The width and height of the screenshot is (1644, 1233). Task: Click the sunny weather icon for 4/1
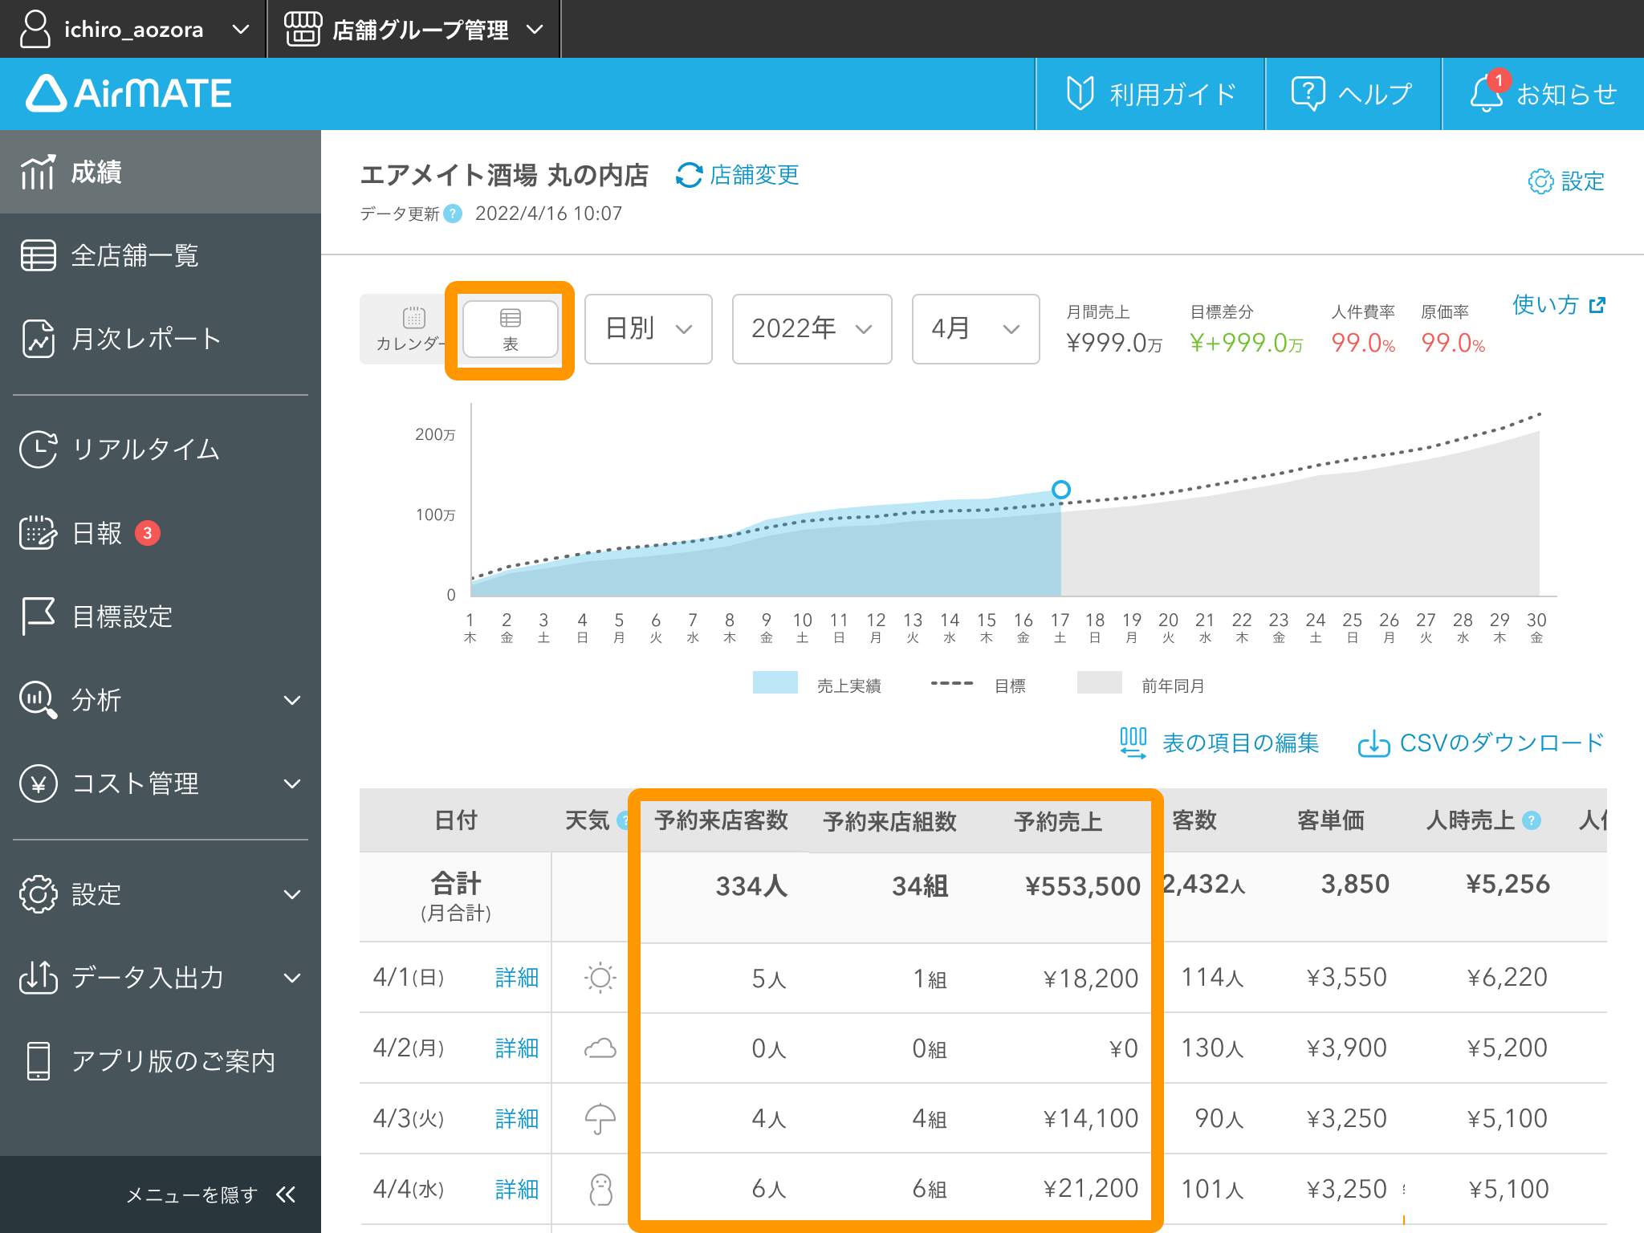(600, 978)
